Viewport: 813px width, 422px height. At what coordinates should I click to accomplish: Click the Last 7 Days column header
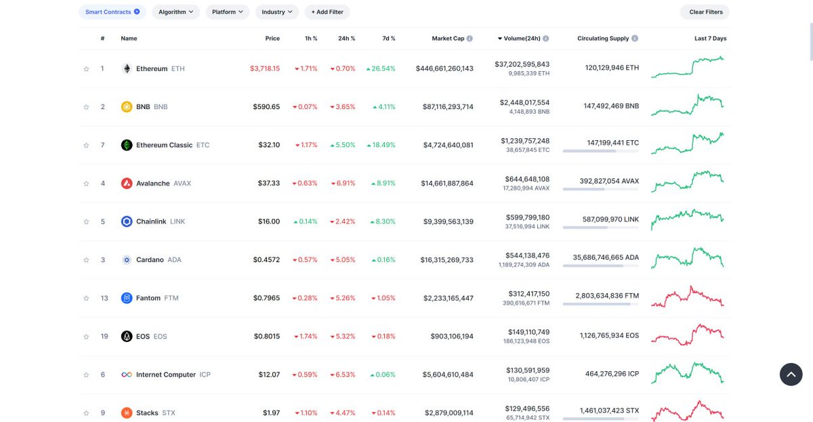(710, 39)
